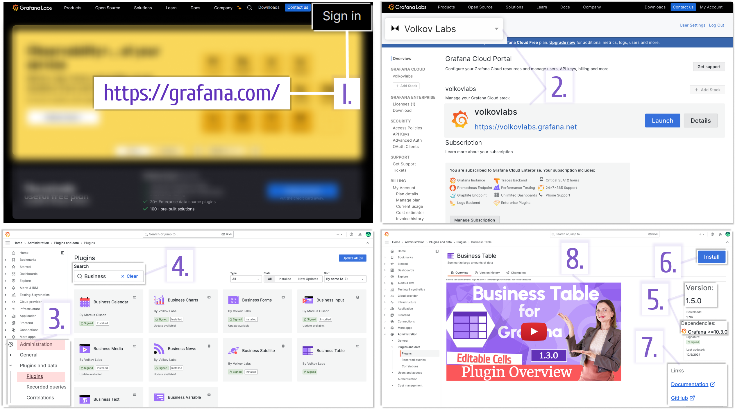
Task: Open the Documentation link under Links
Action: (x=693, y=384)
